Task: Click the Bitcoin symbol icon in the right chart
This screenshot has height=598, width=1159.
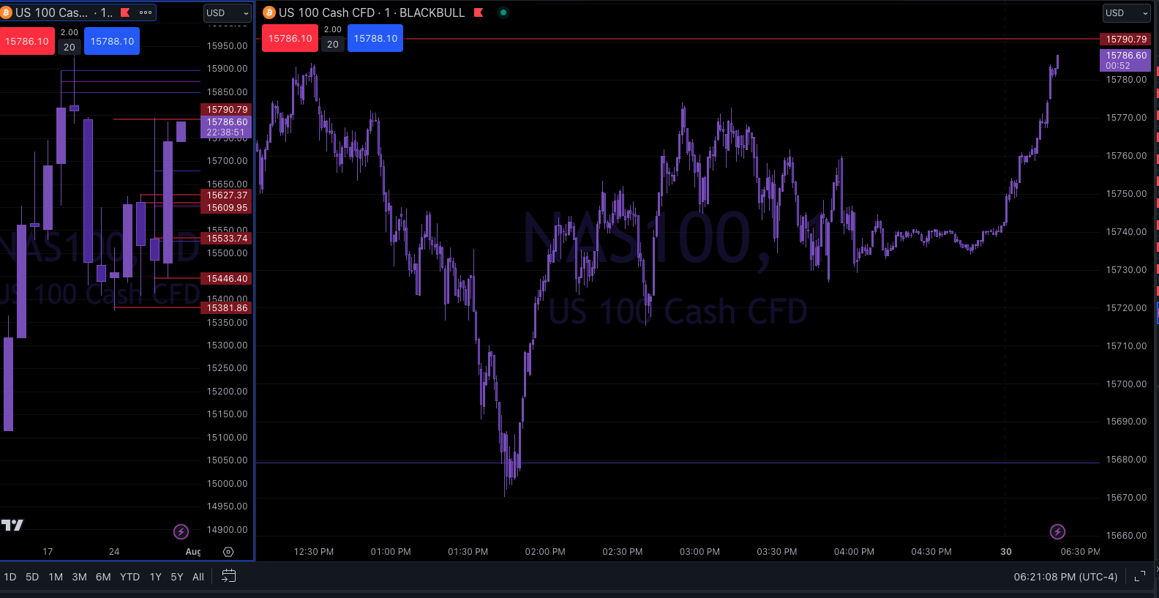Action: coord(269,12)
